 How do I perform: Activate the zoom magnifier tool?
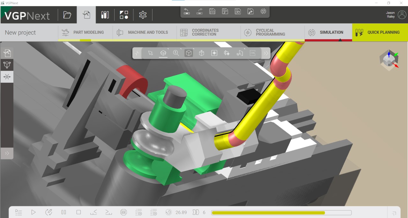pos(176,53)
